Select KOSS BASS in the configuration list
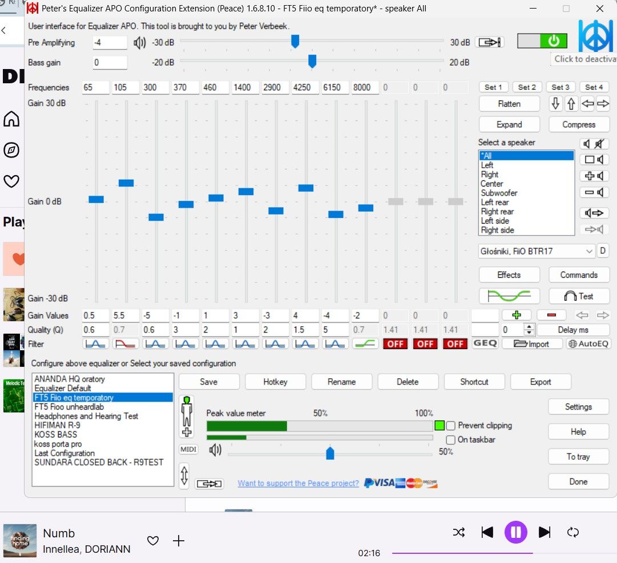The width and height of the screenshot is (617, 563). pyautogui.click(x=102, y=435)
